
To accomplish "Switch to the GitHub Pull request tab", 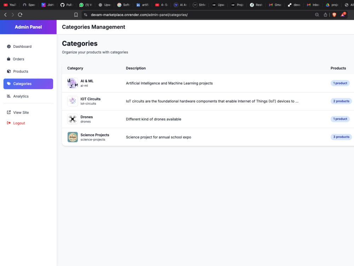I will (x=67, y=5).
